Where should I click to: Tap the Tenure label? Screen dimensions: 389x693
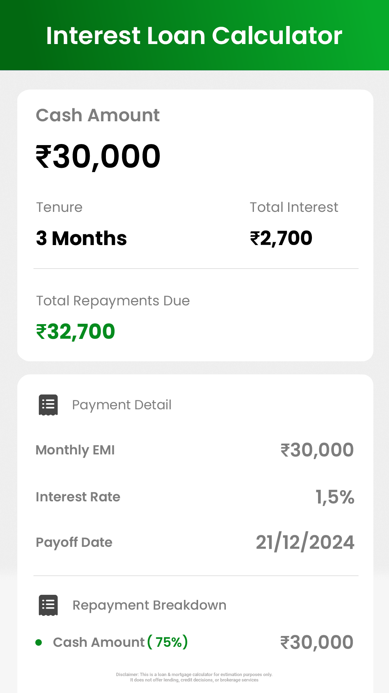[59, 208]
